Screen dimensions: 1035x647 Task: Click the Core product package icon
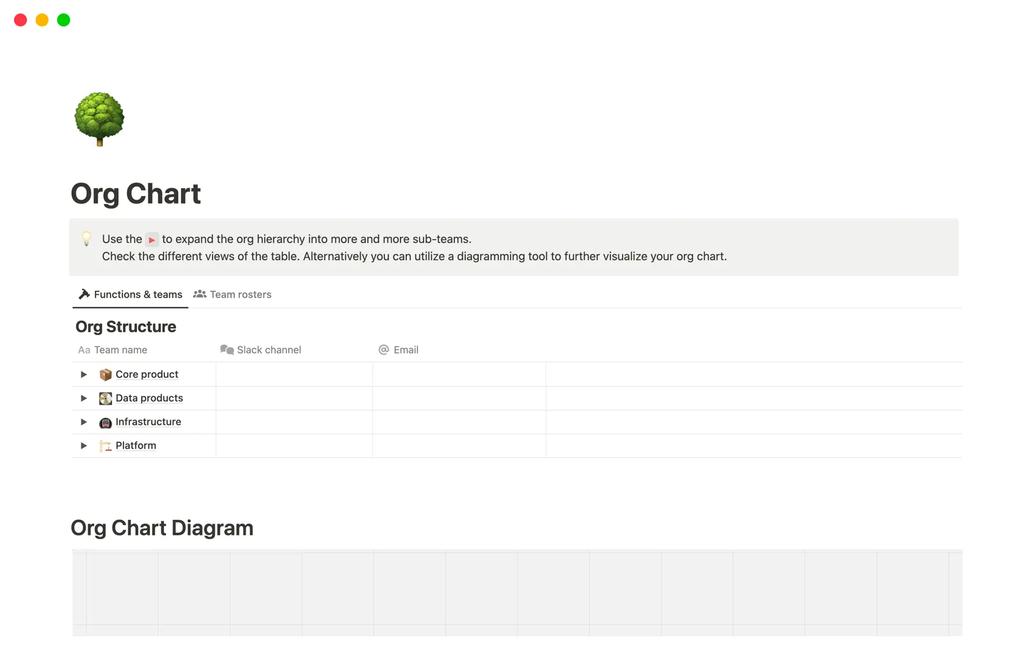(x=105, y=374)
